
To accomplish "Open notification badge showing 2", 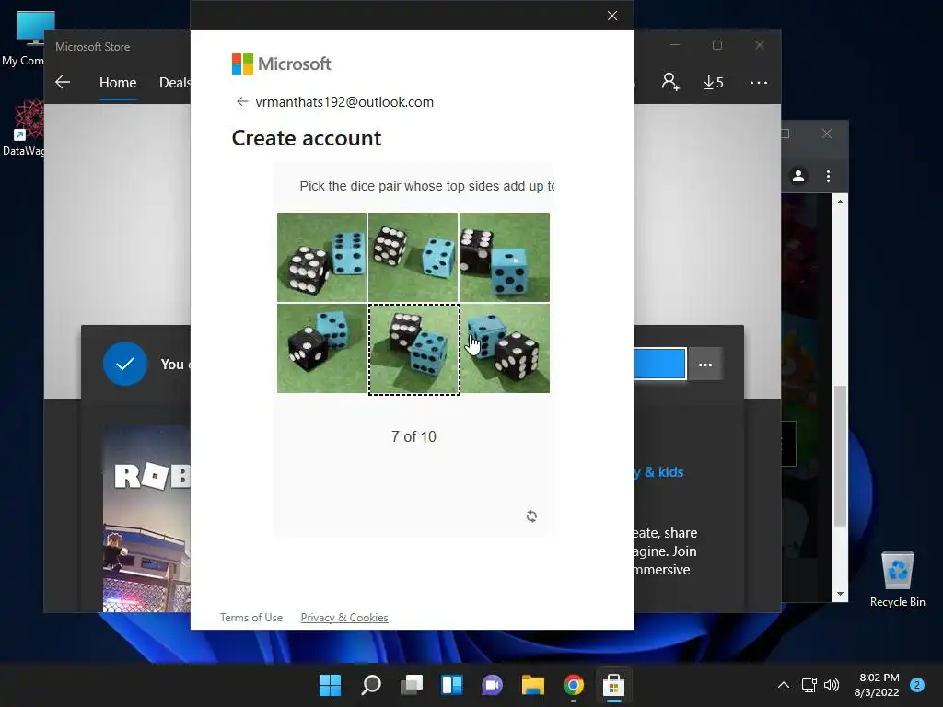I will pos(916,685).
